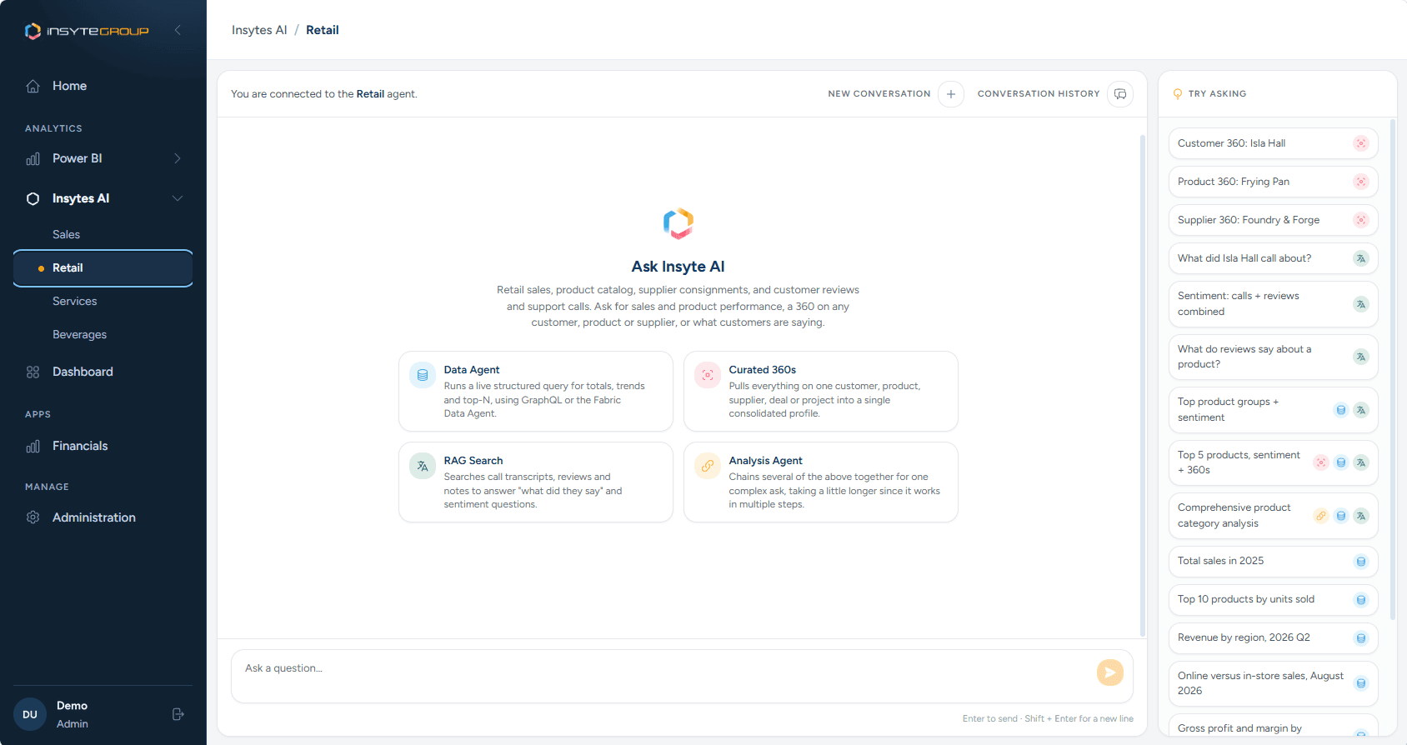Viewport: 1407px width, 745px height.
Task: Open conversation history chat icon
Action: point(1120,94)
